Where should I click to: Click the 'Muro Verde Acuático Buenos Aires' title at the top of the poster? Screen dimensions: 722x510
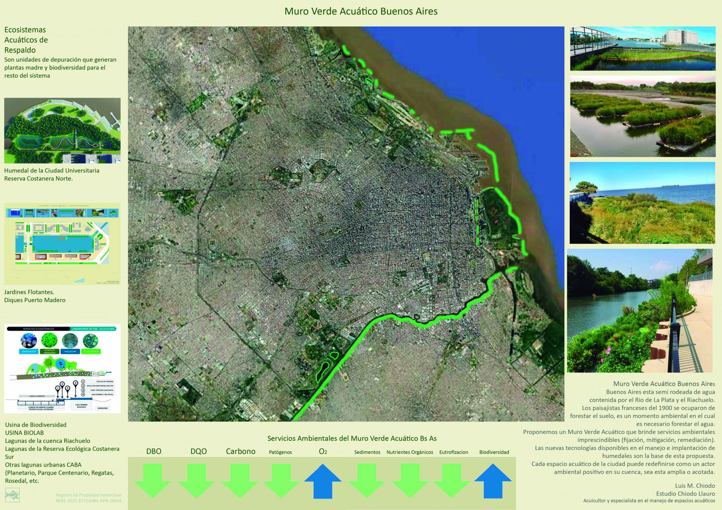tap(361, 11)
